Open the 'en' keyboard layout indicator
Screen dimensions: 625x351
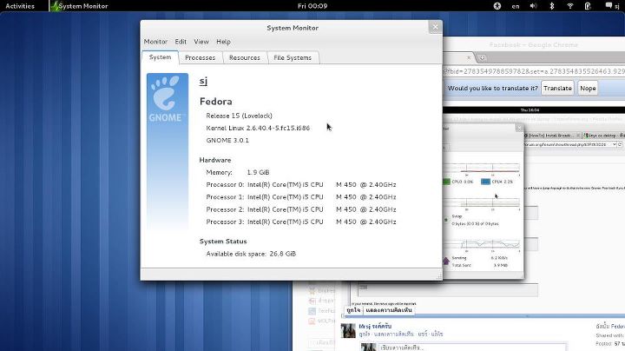click(x=516, y=6)
